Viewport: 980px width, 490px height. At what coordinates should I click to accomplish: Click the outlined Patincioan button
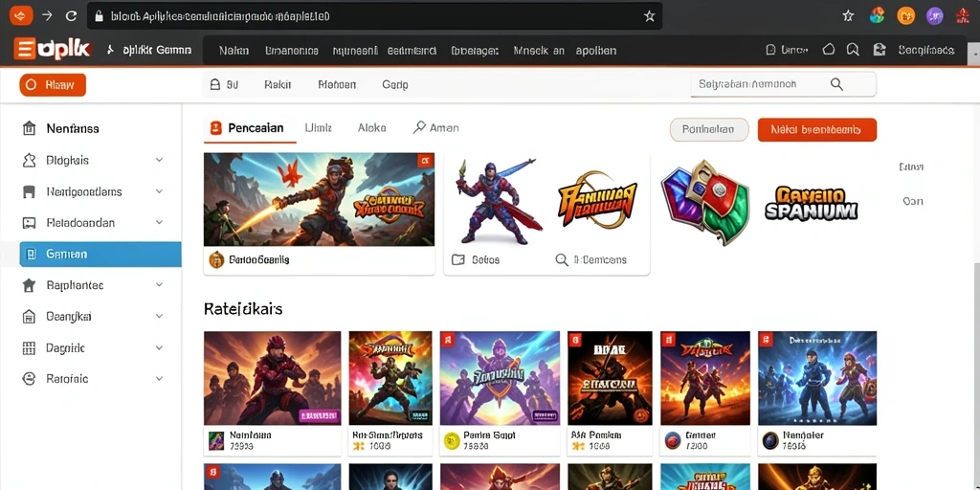pos(709,130)
